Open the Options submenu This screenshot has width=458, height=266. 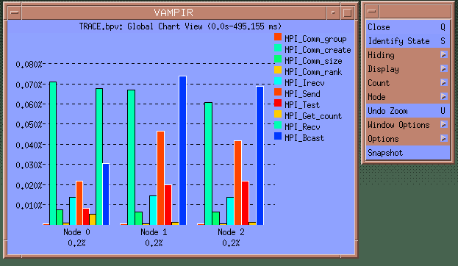pyautogui.click(x=408, y=139)
